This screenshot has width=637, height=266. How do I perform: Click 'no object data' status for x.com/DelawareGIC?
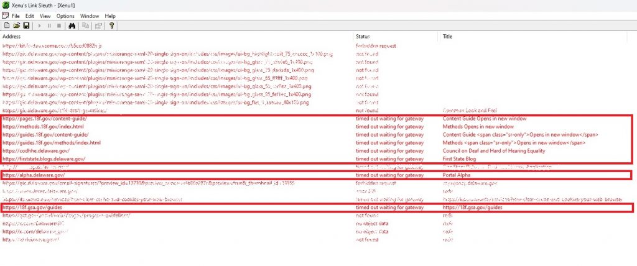(372, 223)
